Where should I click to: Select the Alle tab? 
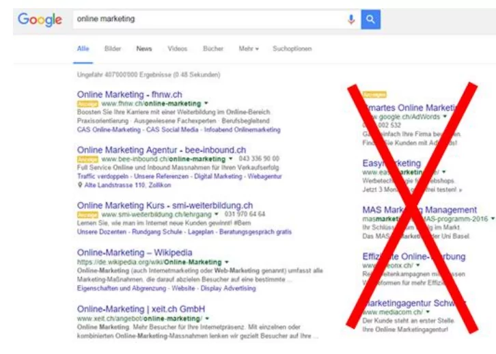pyautogui.click(x=83, y=49)
